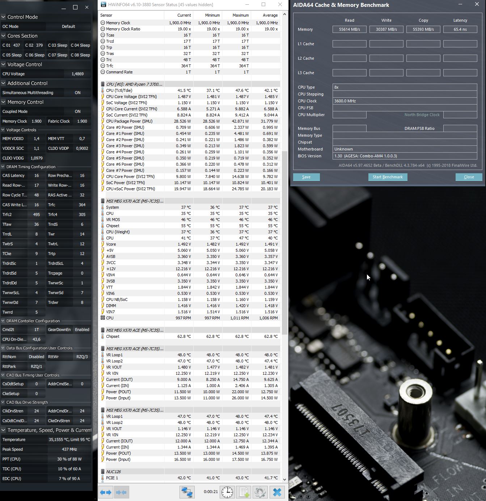Click the lightning icon beside CPU Package Power (SMU)

[x=103, y=121]
